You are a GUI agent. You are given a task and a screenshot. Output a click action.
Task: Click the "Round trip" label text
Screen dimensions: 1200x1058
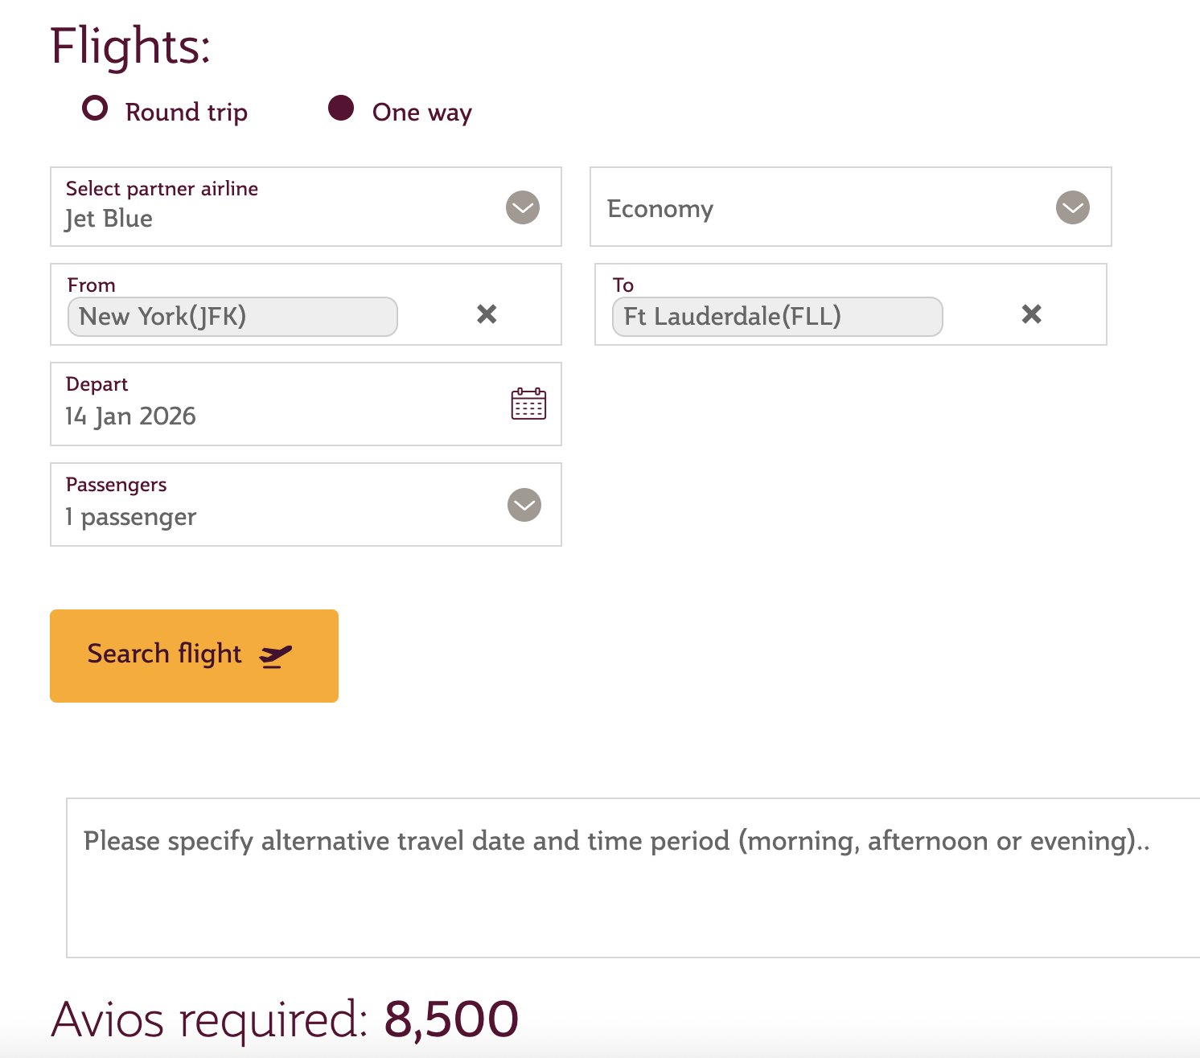point(186,113)
